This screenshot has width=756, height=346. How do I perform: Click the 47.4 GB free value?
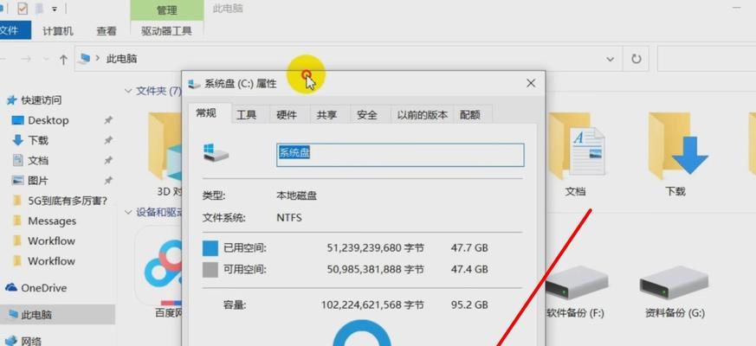(x=468, y=269)
